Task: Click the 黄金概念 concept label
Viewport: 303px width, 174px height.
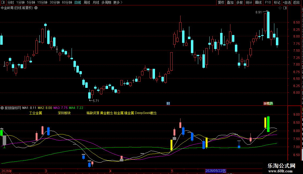Action: click(106, 113)
